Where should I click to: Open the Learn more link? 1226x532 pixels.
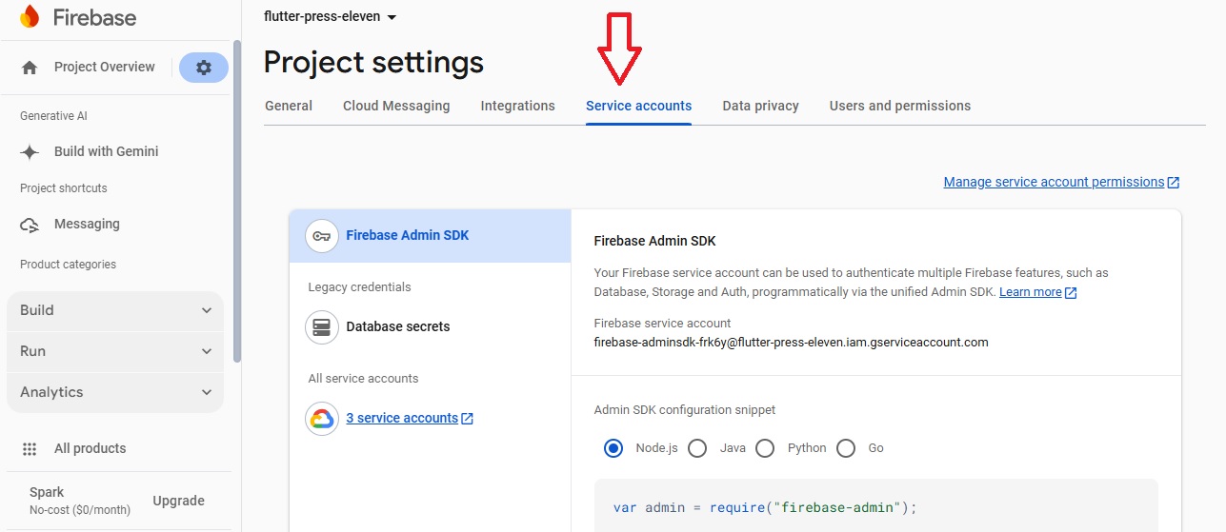(x=1031, y=292)
